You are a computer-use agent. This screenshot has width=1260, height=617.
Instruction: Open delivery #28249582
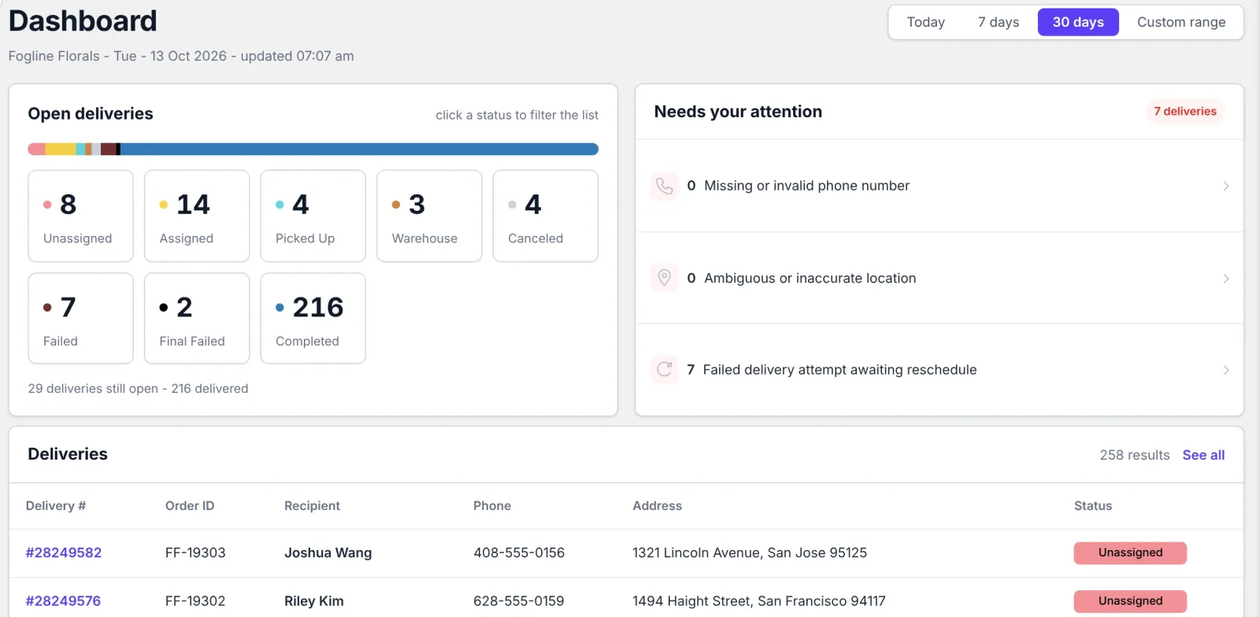pyautogui.click(x=64, y=552)
